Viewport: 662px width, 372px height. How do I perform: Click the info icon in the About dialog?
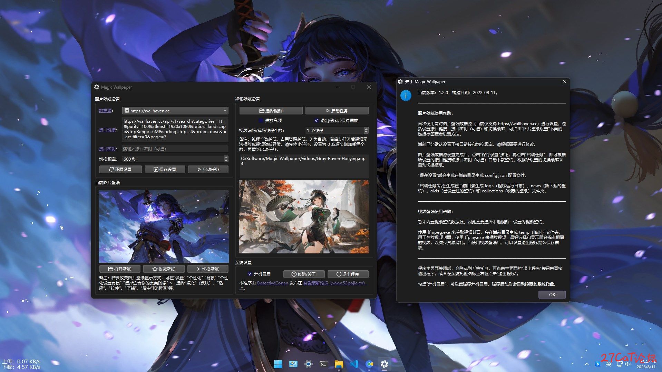406,95
